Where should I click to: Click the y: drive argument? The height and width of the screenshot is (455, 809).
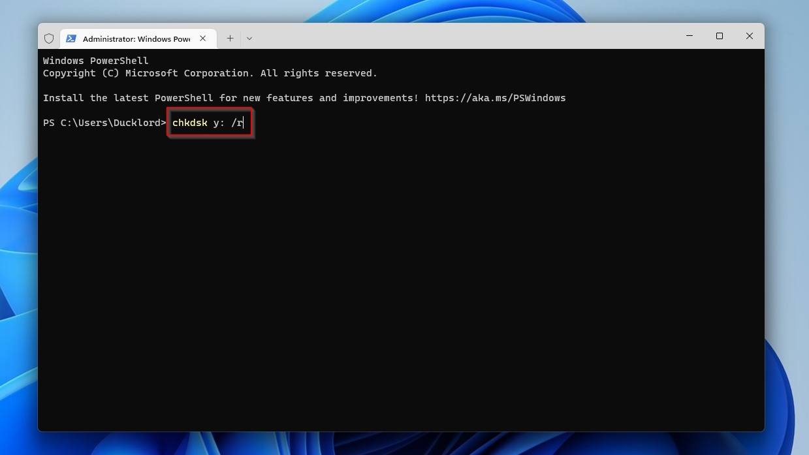219,123
